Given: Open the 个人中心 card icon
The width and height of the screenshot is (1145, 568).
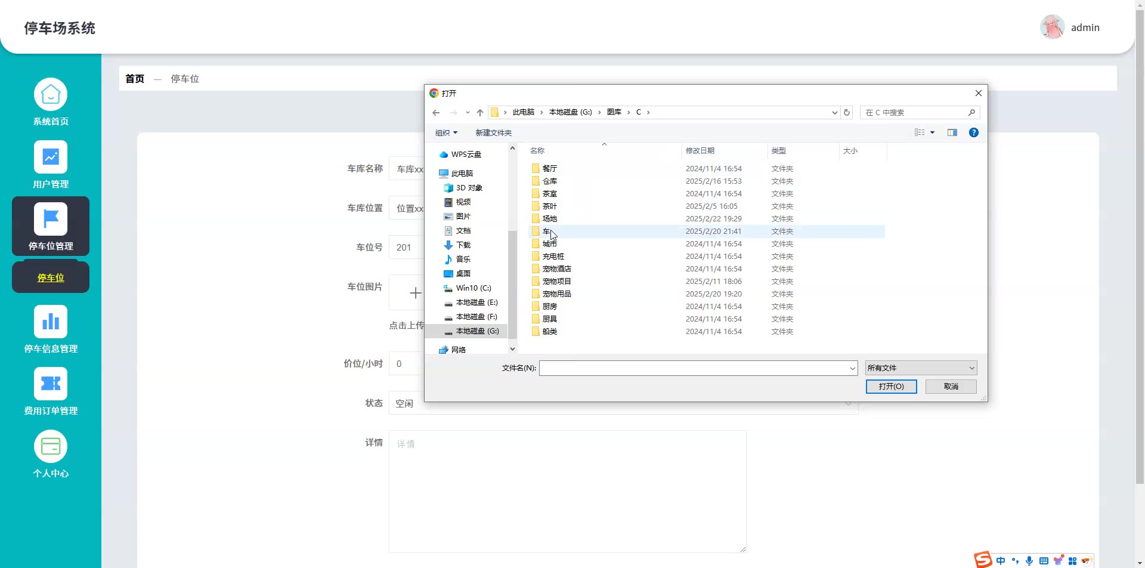Looking at the screenshot, I should (51, 446).
